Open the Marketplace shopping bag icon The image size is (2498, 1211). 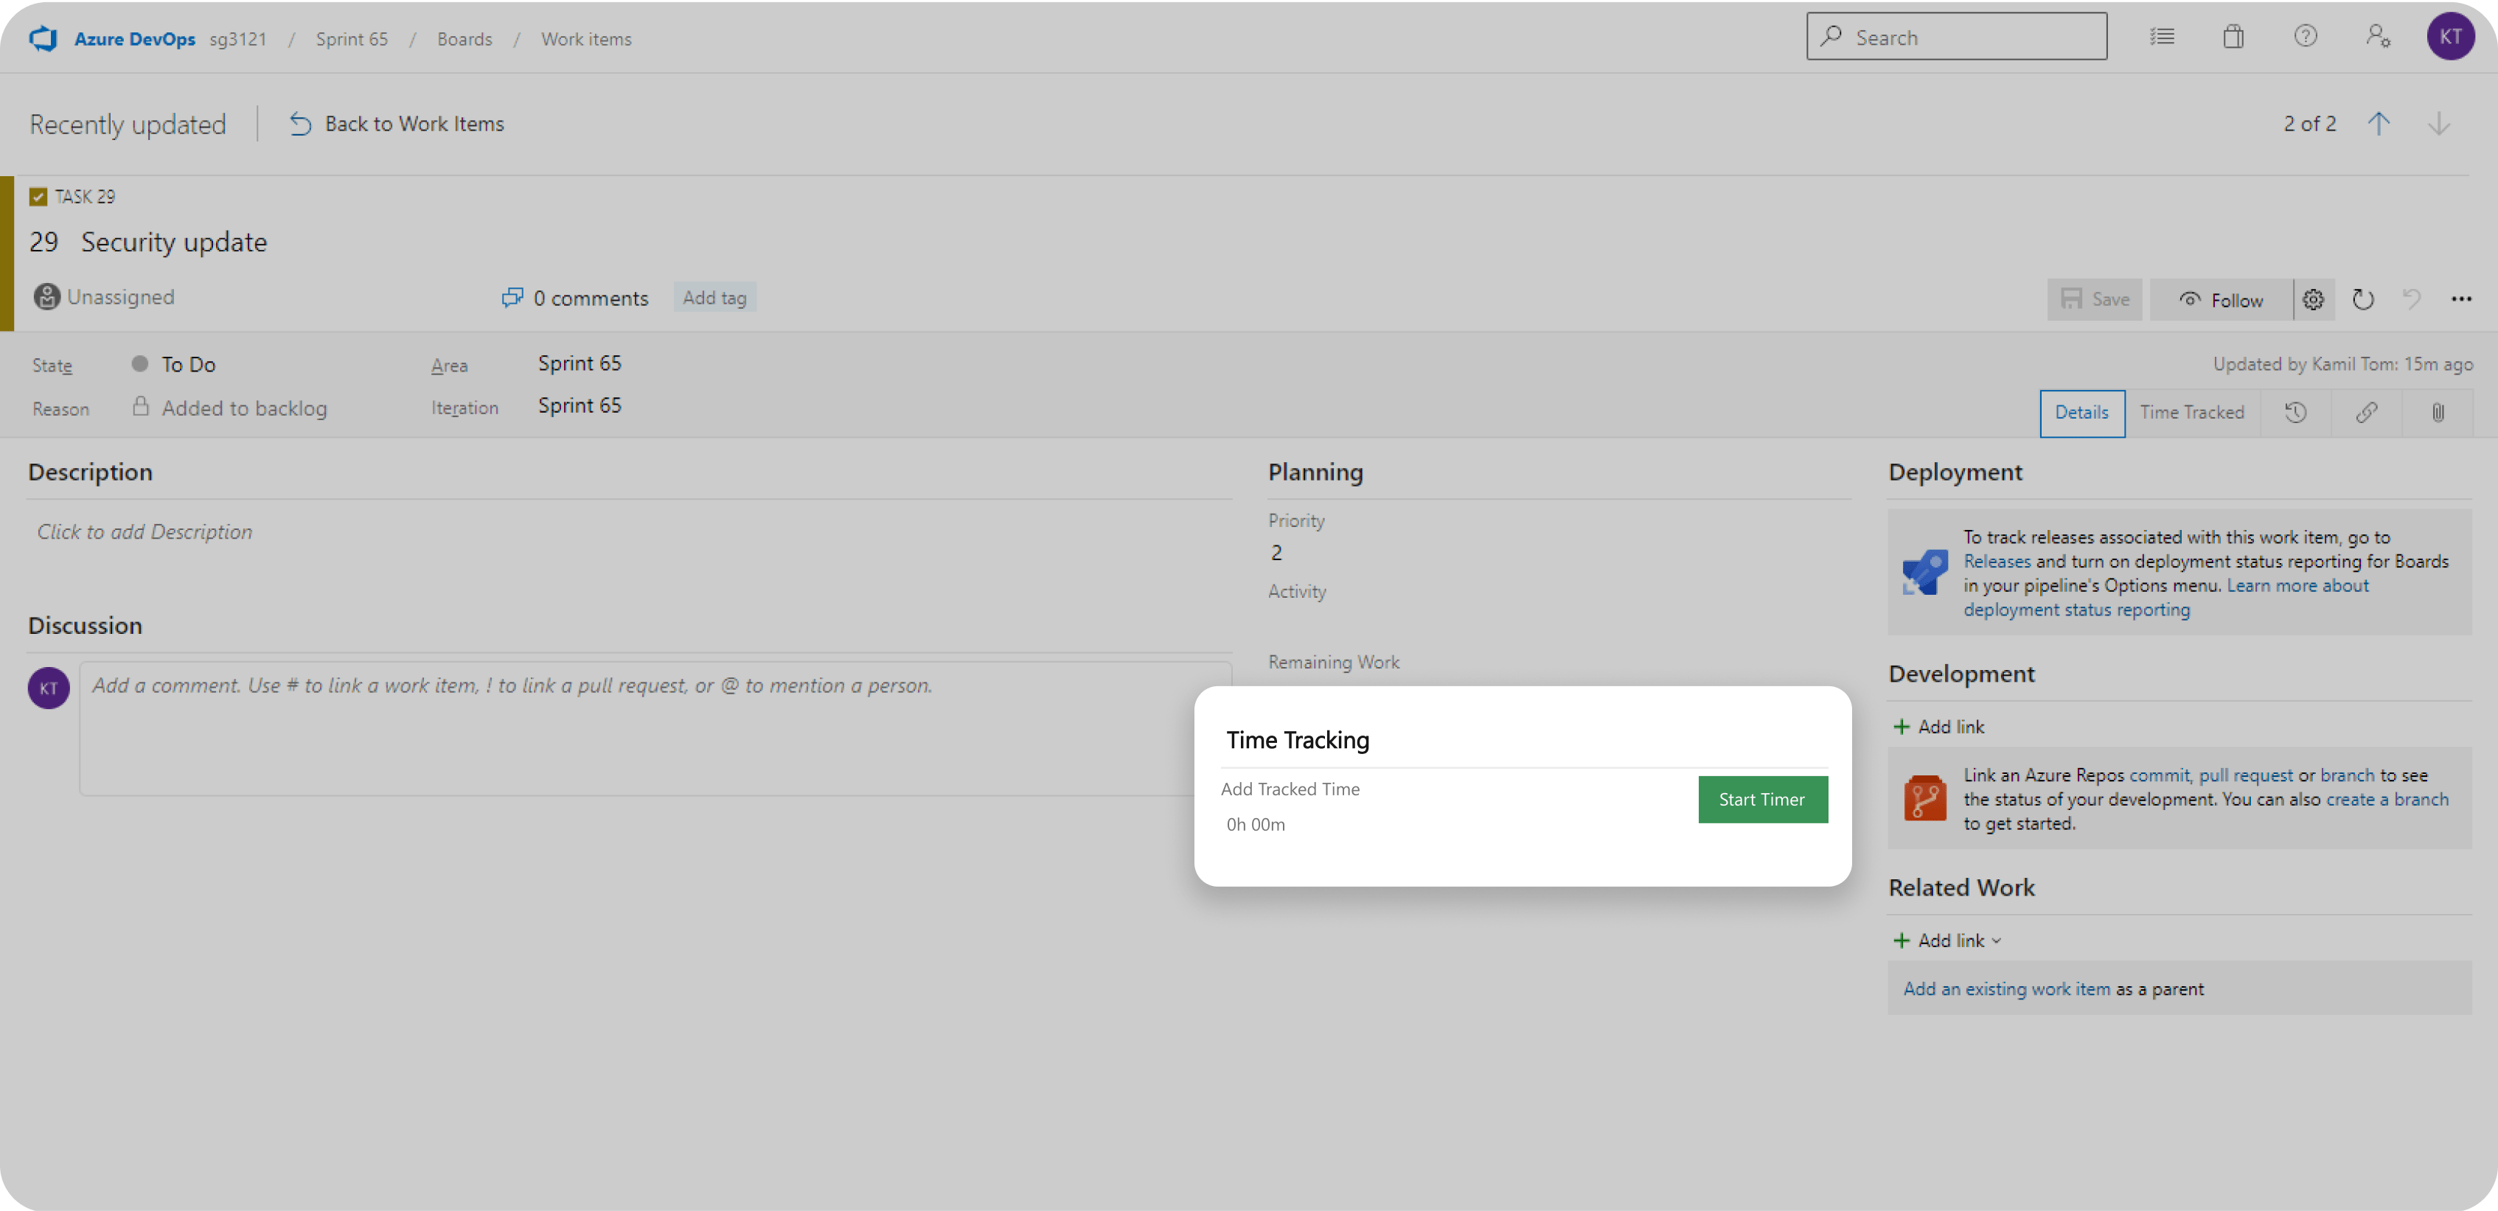2233,37
